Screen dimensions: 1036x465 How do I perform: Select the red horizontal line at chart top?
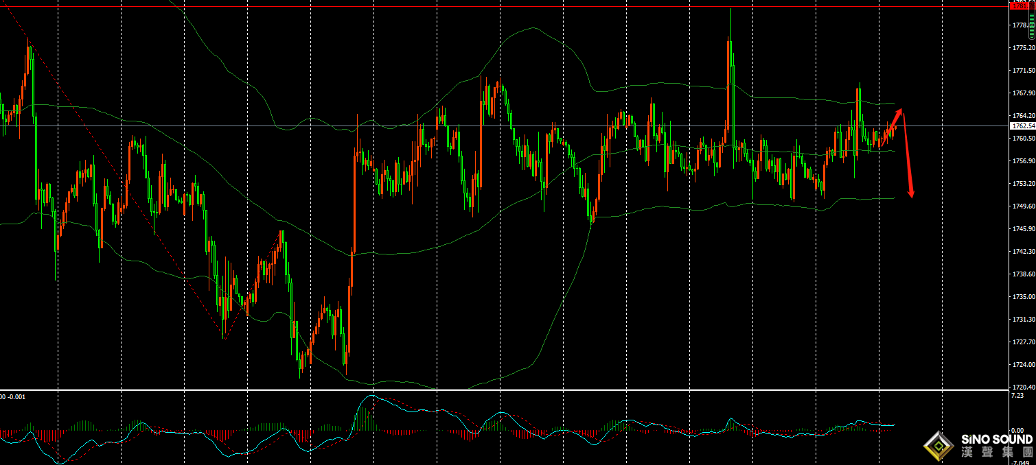tap(481, 7)
